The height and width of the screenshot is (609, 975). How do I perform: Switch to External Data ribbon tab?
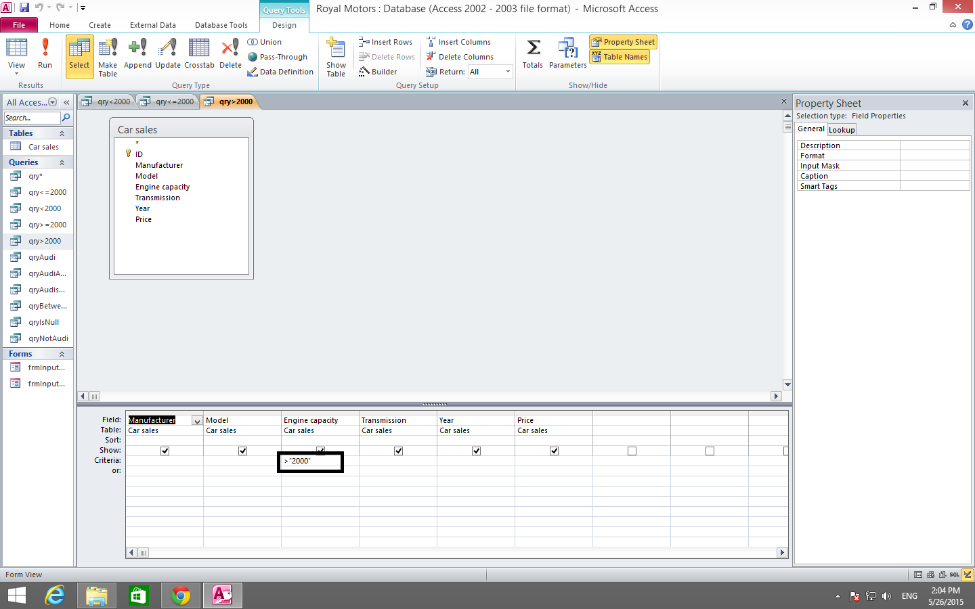click(x=153, y=25)
